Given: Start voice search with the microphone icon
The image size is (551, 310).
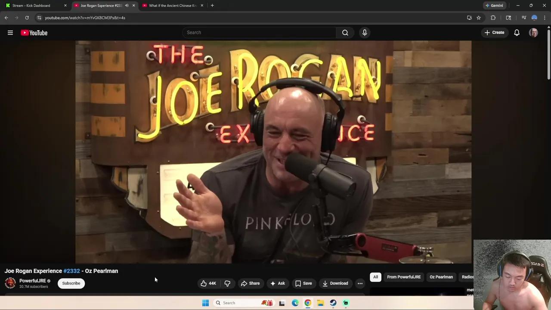Looking at the screenshot, I should (x=365, y=33).
